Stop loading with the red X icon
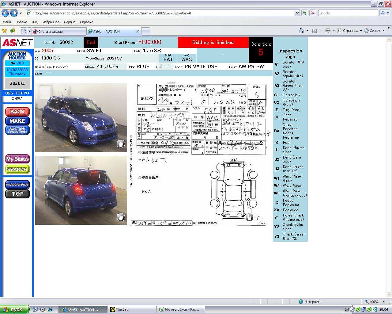392x314 pixels. tap(313, 13)
